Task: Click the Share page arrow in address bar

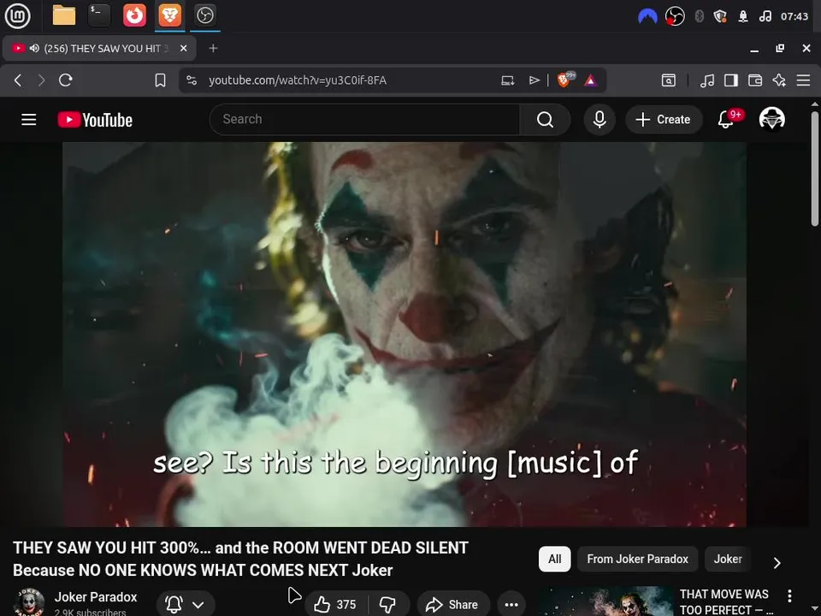Action: click(534, 80)
